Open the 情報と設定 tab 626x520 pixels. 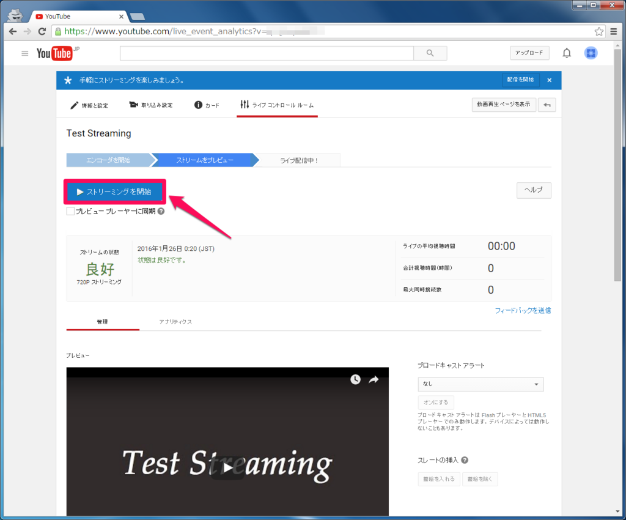click(89, 105)
